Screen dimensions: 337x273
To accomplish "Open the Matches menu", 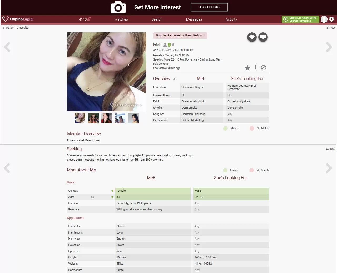I will [x=121, y=19].
